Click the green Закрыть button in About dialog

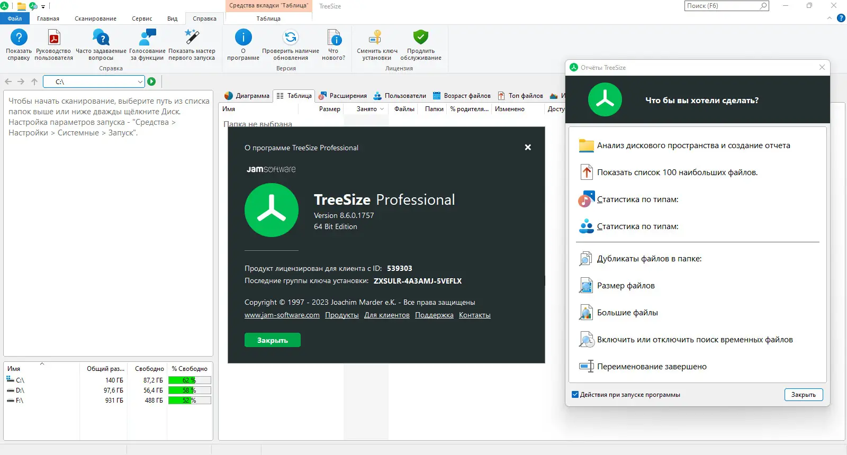coord(273,340)
